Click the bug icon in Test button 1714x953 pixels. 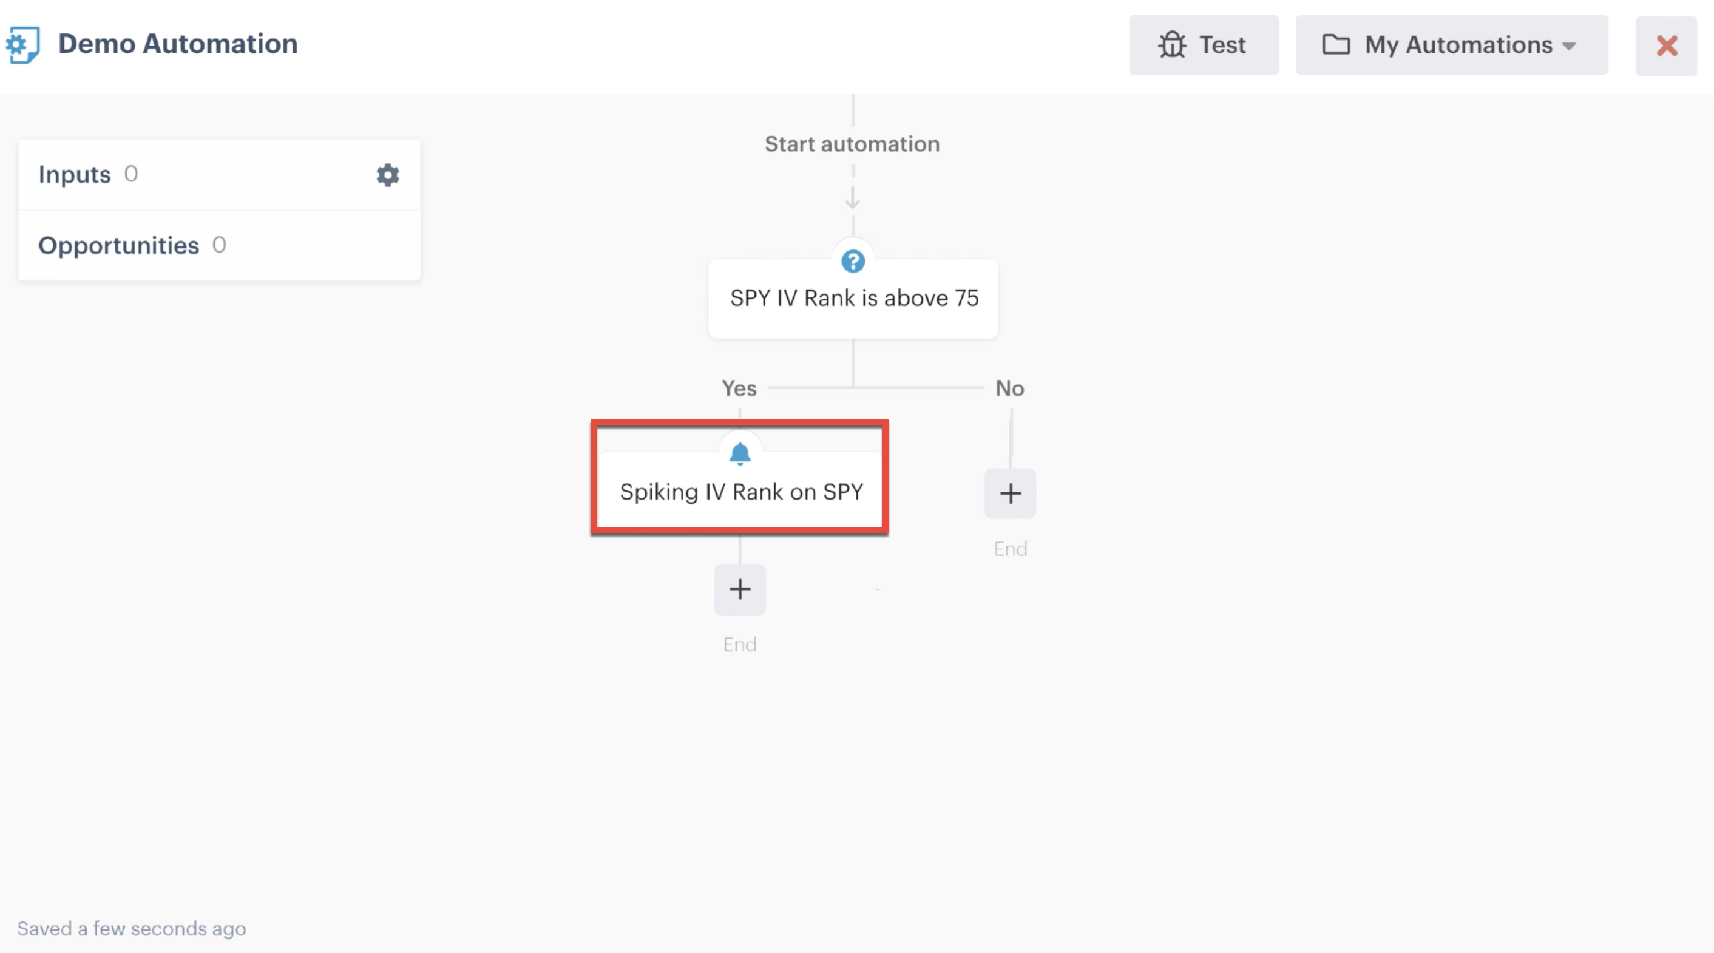click(x=1172, y=46)
